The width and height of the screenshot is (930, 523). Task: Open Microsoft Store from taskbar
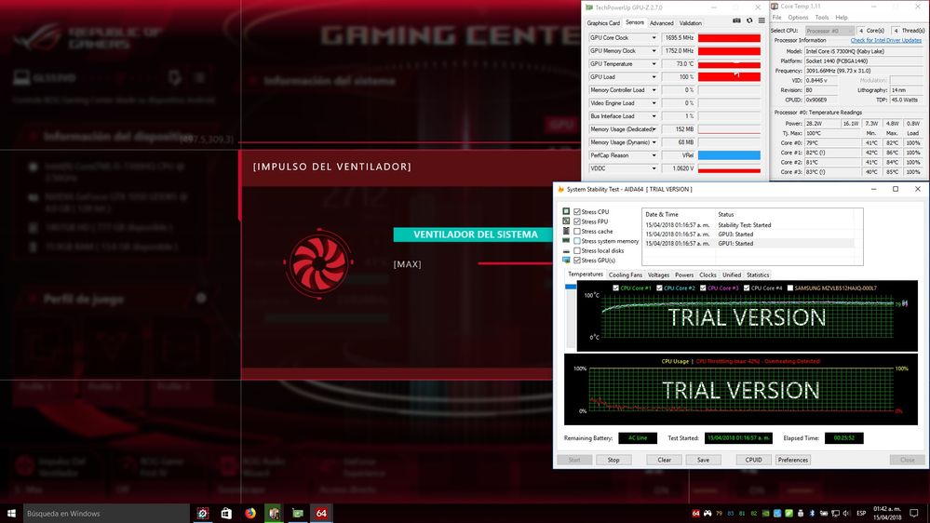click(x=226, y=514)
